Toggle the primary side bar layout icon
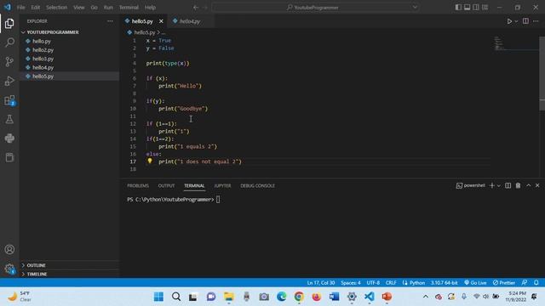This screenshot has height=306, width=545. (x=458, y=8)
